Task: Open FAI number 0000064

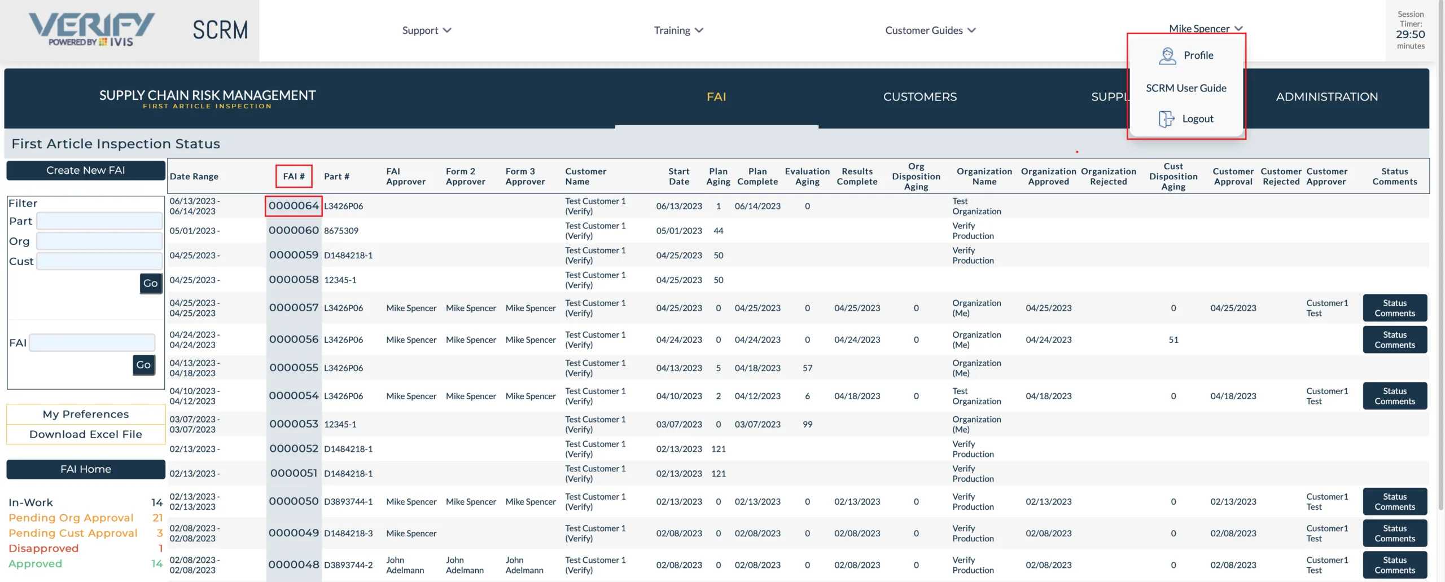Action: click(x=294, y=206)
